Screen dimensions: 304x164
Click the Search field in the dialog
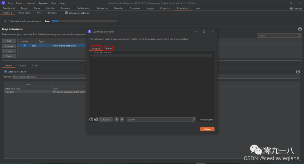pos(161,120)
